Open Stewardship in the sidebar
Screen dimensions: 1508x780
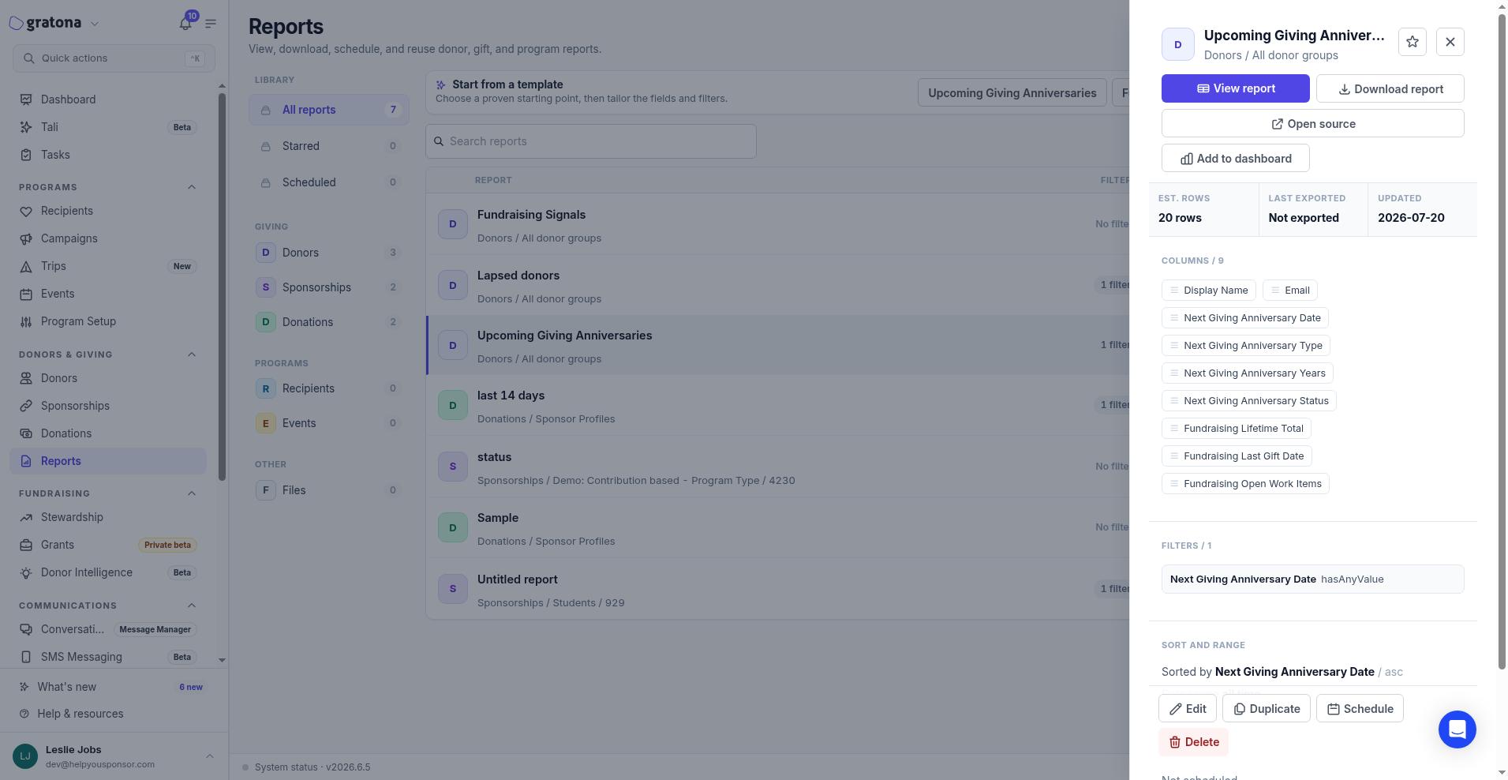click(108, 517)
